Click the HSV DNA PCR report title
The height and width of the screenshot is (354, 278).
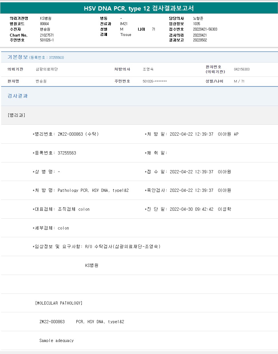point(139,8)
